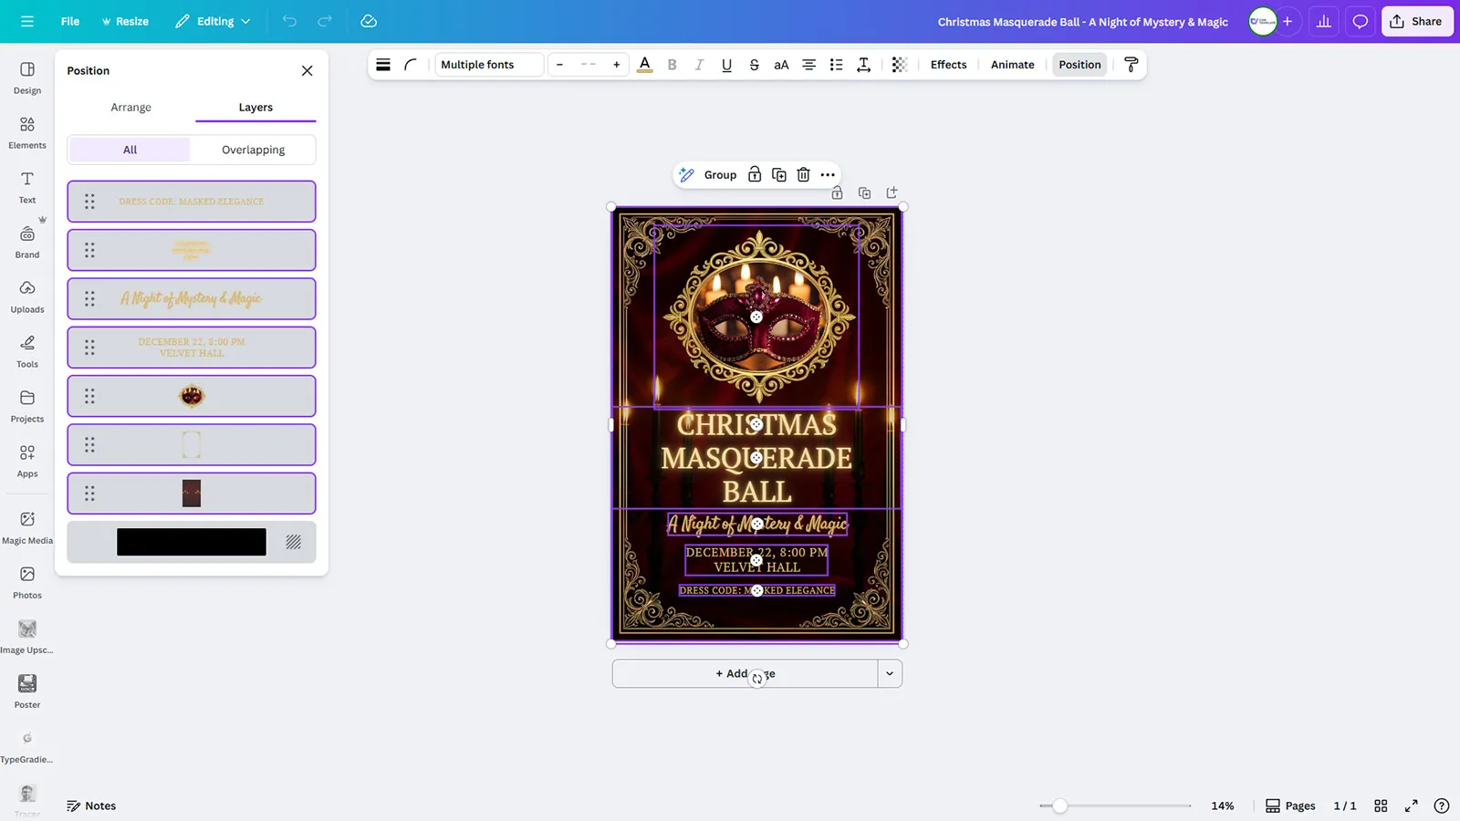Image resolution: width=1460 pixels, height=821 pixels.
Task: Toggle bold formatting
Action: coord(672,65)
